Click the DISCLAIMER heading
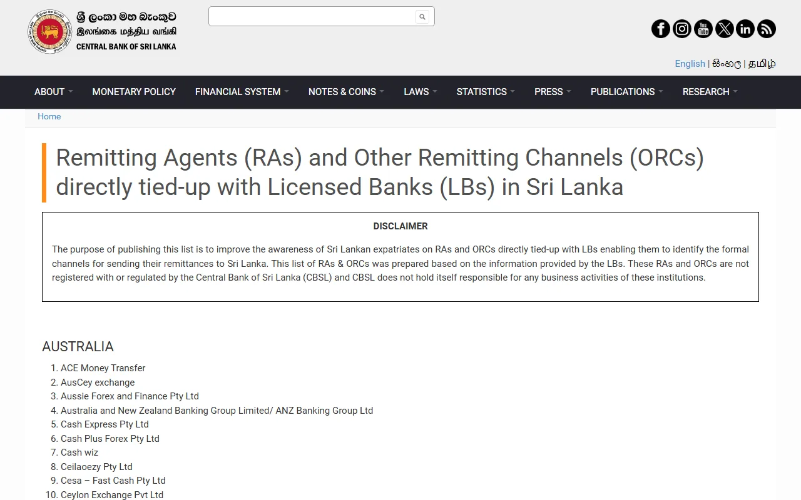The height and width of the screenshot is (500, 801). [400, 226]
